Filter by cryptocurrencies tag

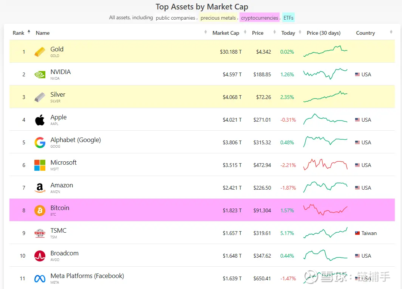pyautogui.click(x=260, y=18)
